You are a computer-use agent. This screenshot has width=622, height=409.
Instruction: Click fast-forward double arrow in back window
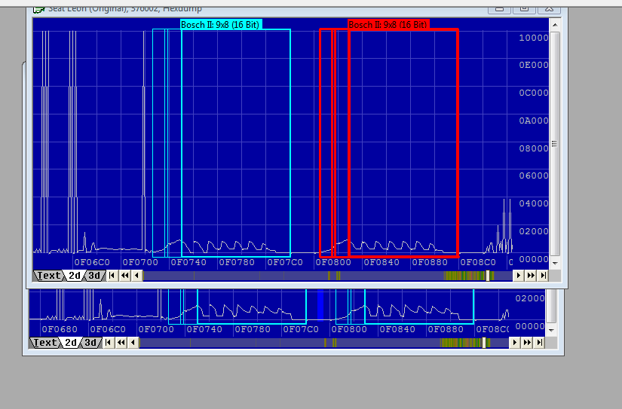pyautogui.click(x=527, y=343)
